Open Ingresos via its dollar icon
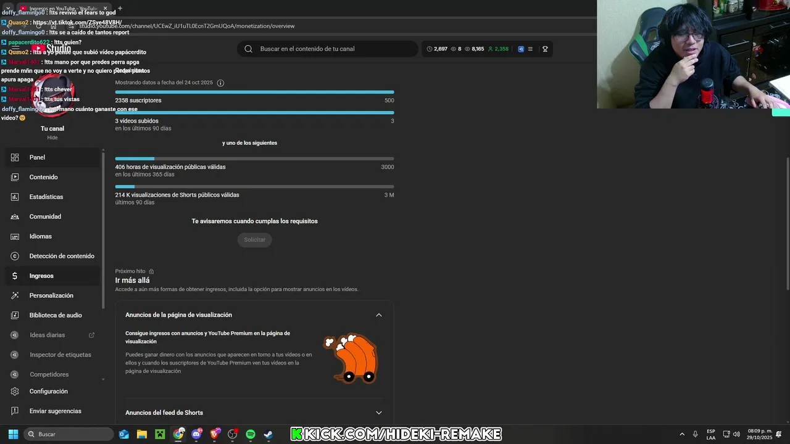This screenshot has height=444, width=790. pos(15,276)
